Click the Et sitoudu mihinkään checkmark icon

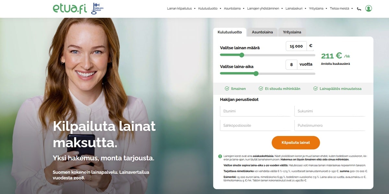click(x=261, y=89)
